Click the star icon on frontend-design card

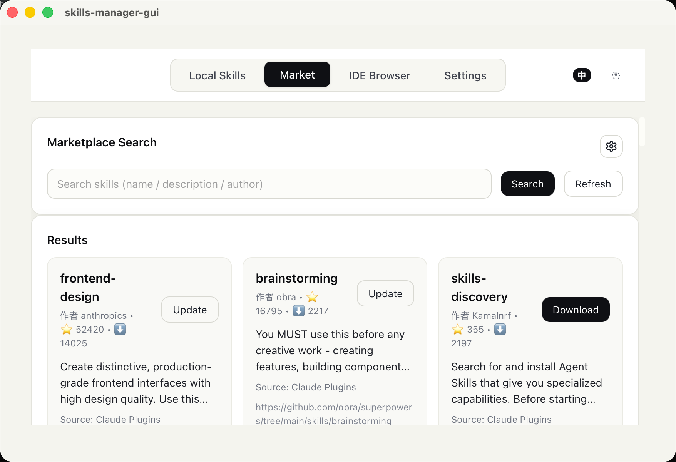[67, 329]
